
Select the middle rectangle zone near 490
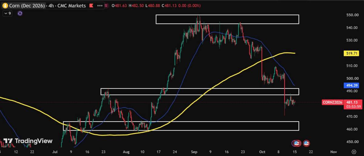click(x=200, y=92)
